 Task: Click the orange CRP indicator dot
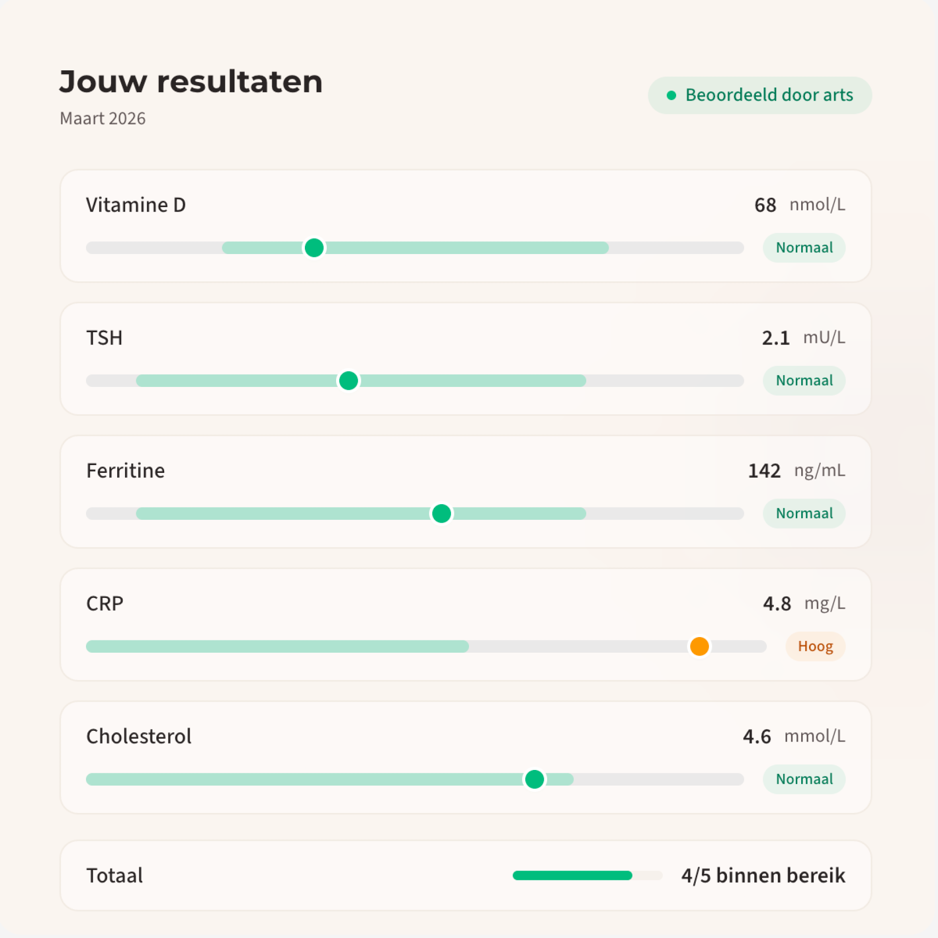(x=699, y=646)
